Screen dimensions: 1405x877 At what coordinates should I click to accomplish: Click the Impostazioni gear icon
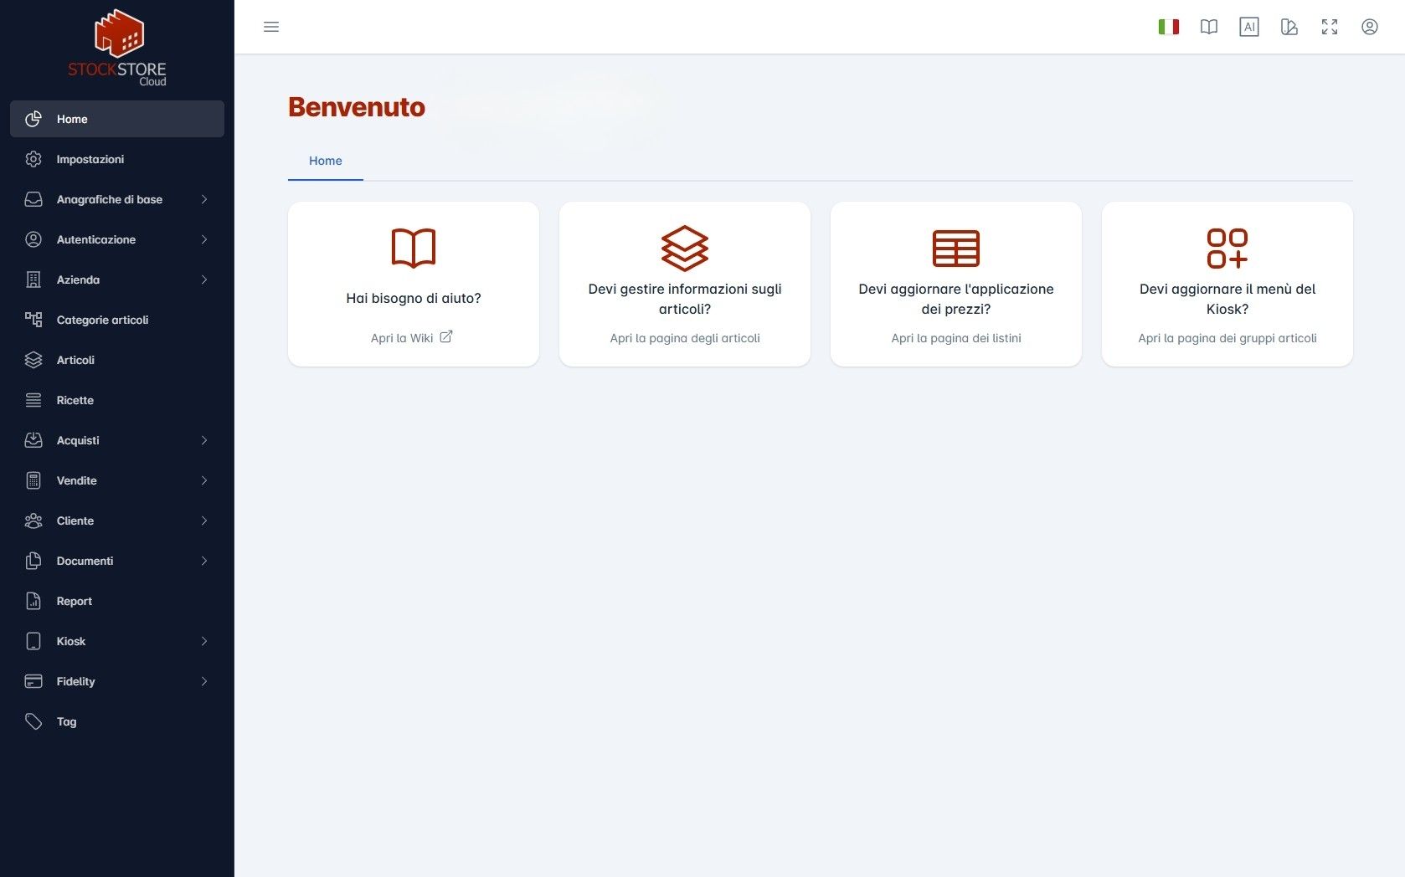click(33, 159)
